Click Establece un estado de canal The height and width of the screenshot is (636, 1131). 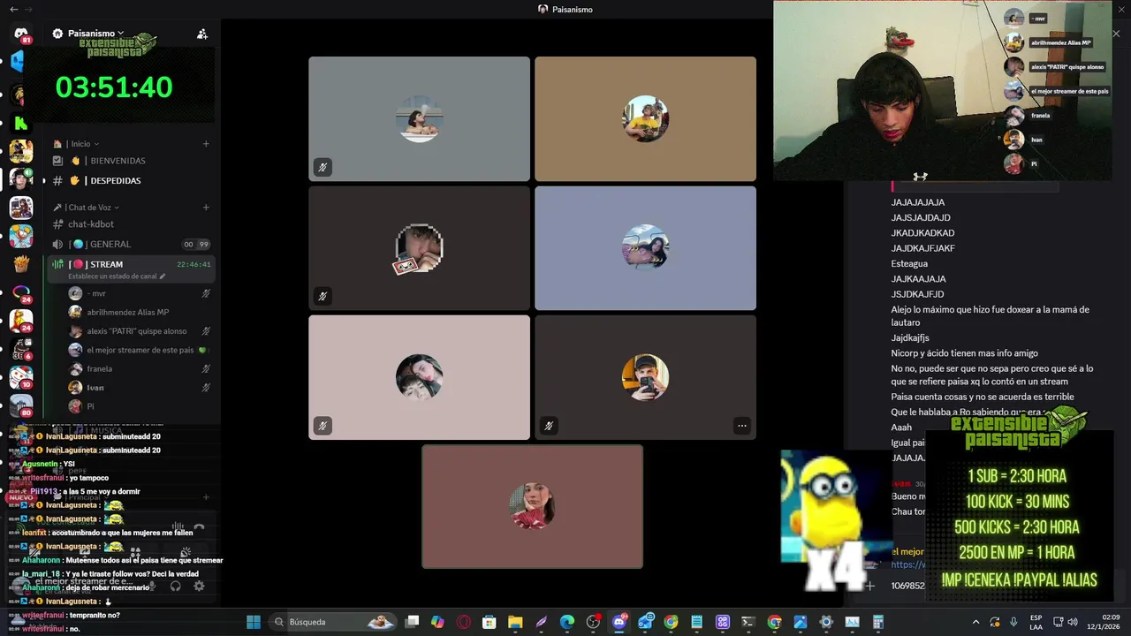point(112,276)
